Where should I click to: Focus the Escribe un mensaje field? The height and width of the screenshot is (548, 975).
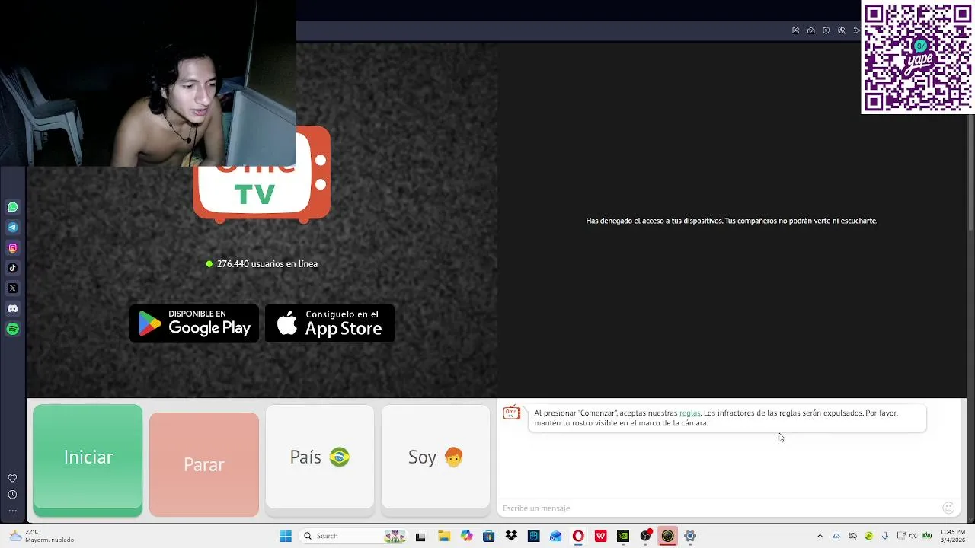click(720, 508)
